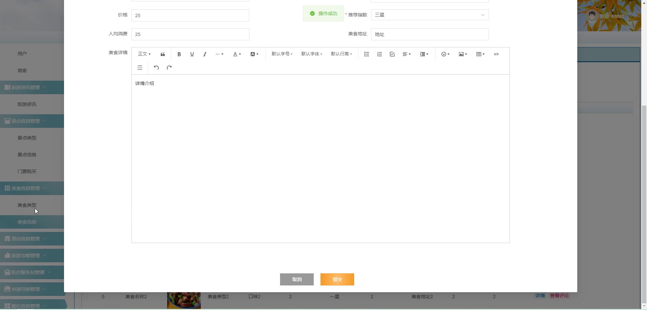Image resolution: width=647 pixels, height=310 pixels.
Task: Toggle bold formatting in the editor
Action: tap(179, 54)
